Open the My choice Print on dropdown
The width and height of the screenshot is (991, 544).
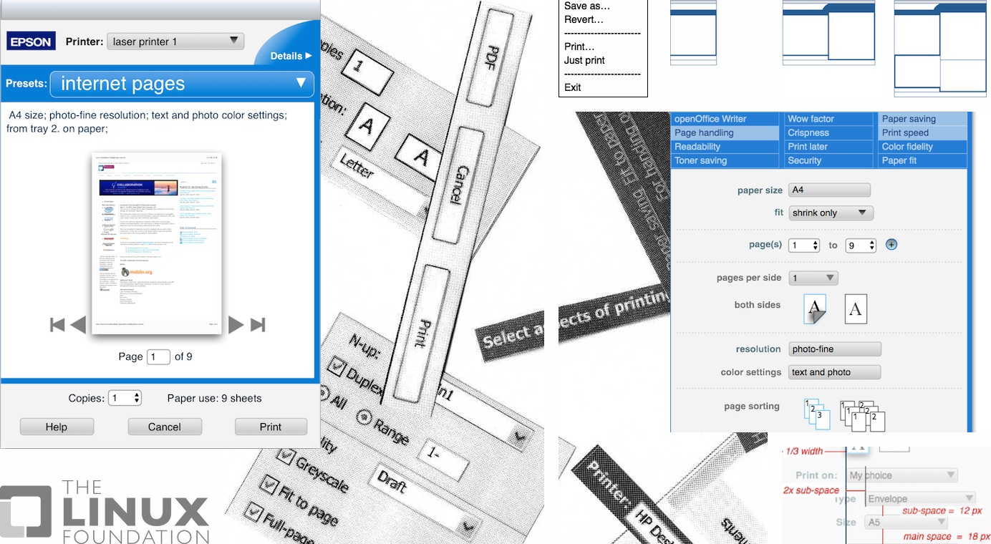tap(902, 475)
